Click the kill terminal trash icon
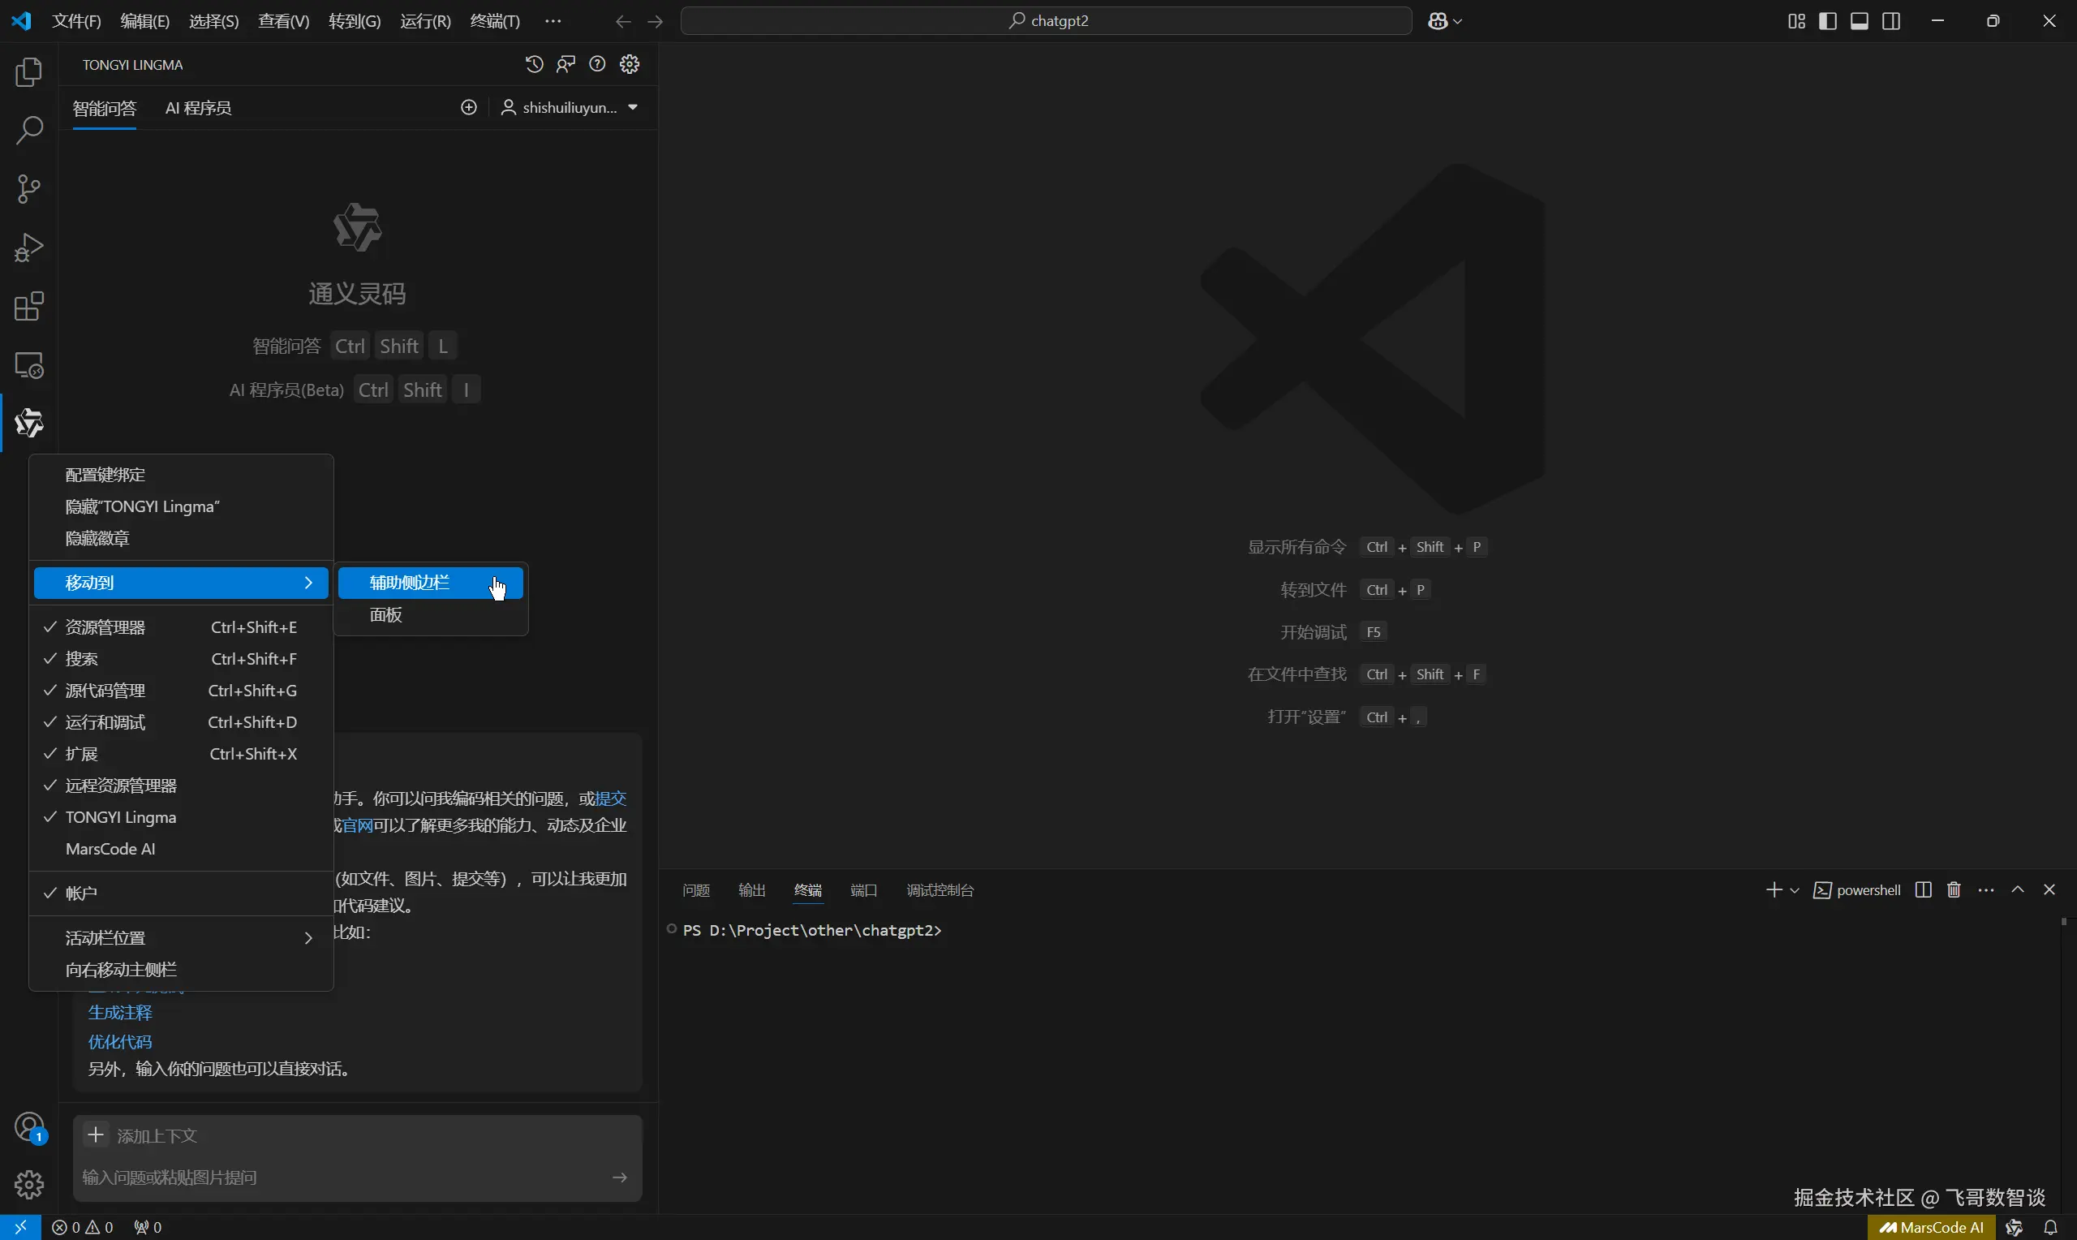Screen dimensions: 2077x1240 point(1954,890)
